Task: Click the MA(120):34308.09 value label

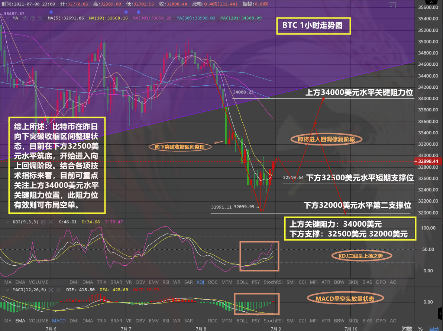Action: 241,18
